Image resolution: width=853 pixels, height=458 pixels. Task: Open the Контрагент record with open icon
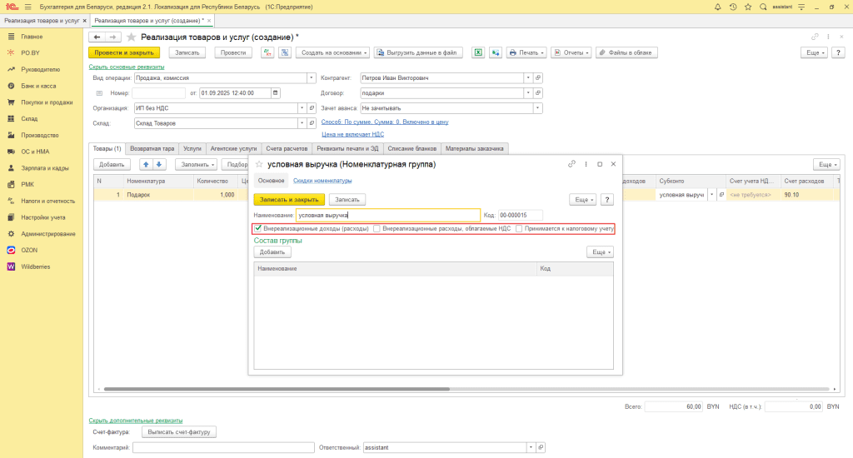point(538,77)
